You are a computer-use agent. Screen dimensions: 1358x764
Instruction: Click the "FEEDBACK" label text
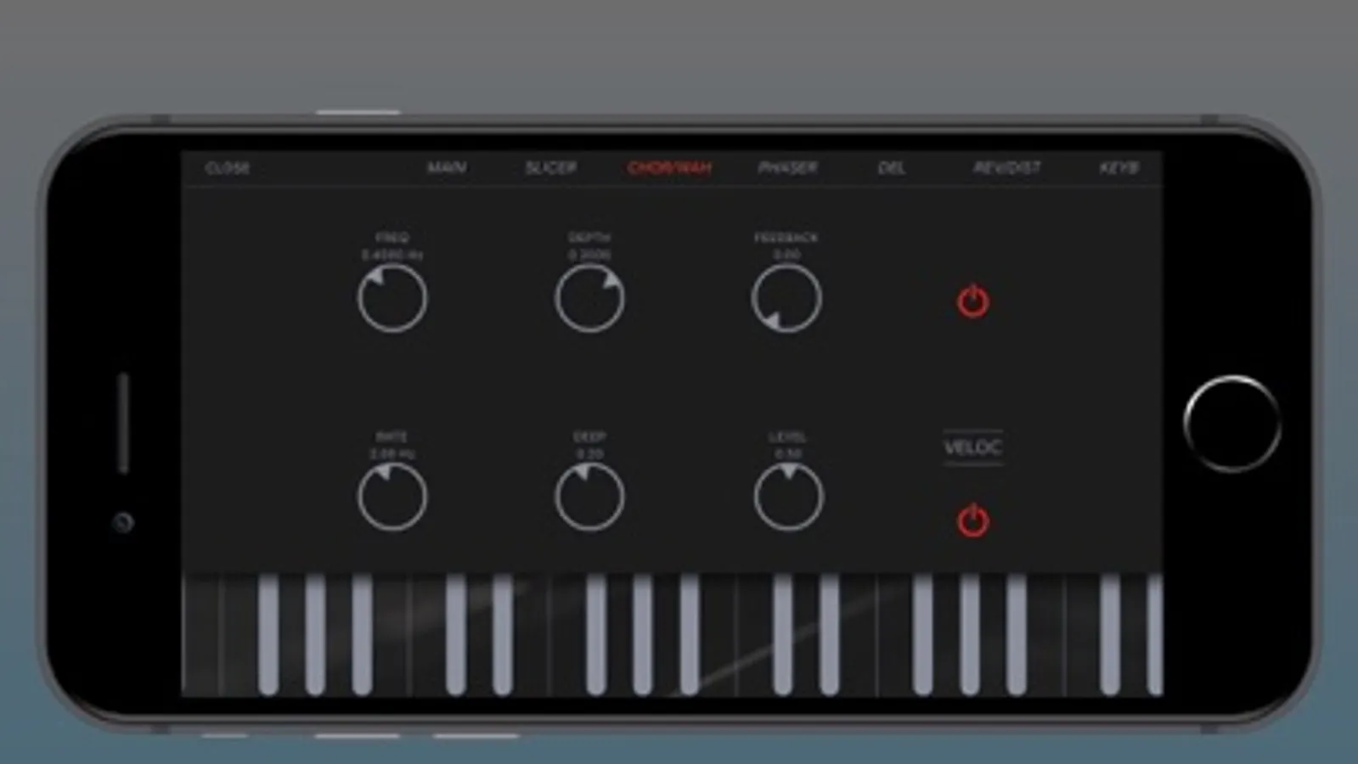(x=786, y=238)
